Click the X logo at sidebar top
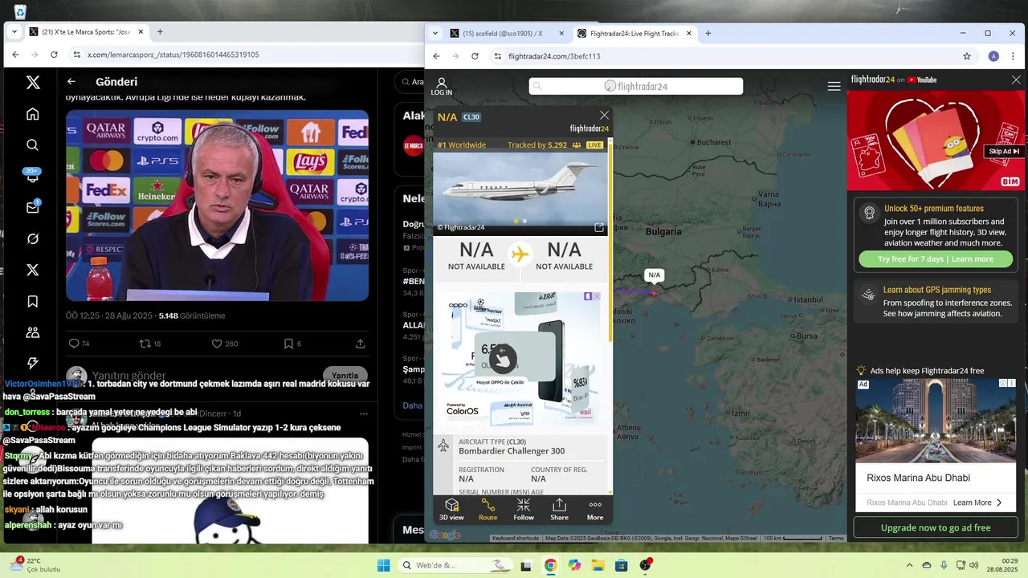Screen dimensions: 1028x578 pos(33,82)
